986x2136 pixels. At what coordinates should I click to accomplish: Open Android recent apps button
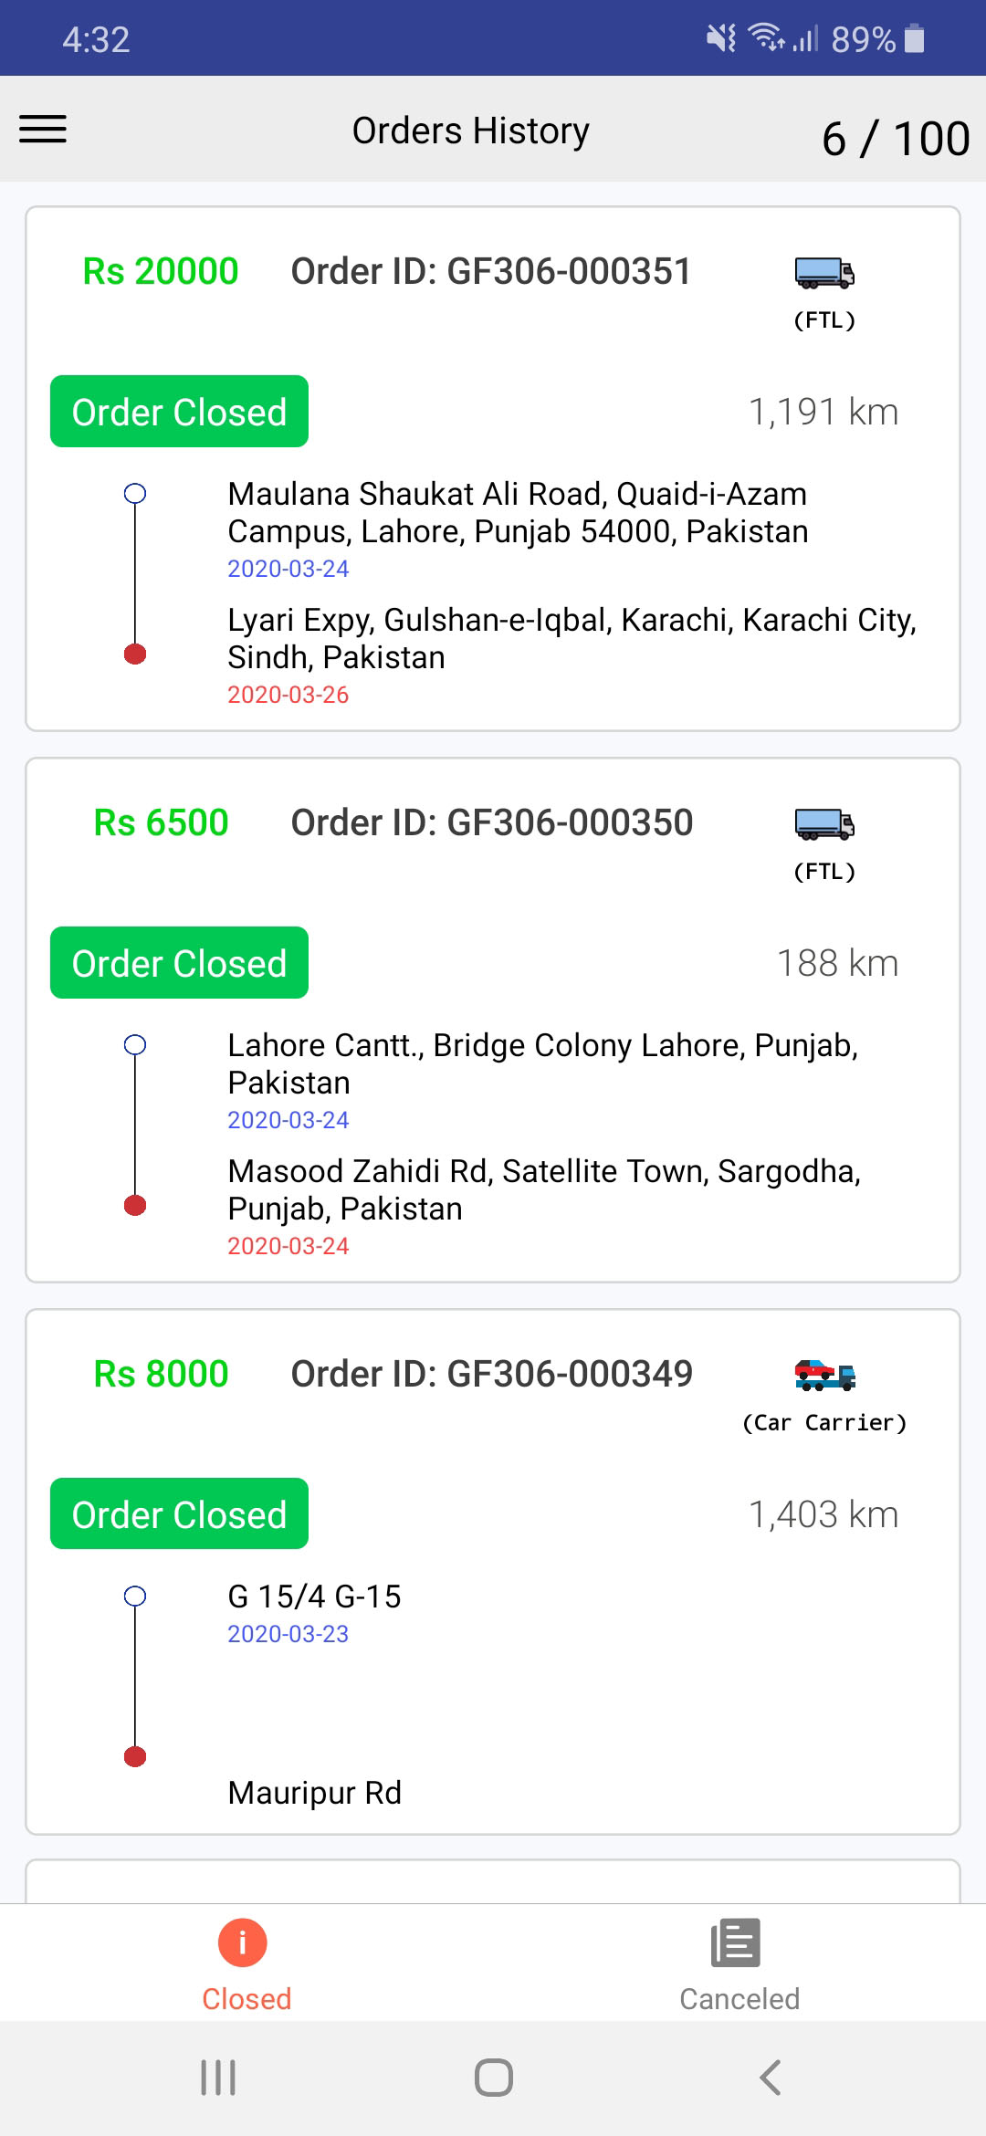218,2078
